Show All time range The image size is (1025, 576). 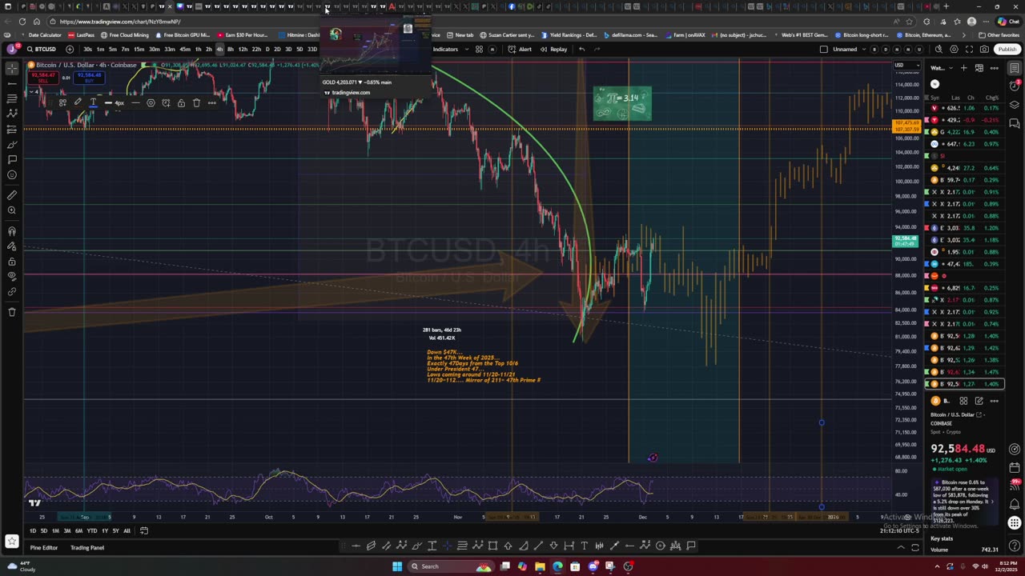coord(127,531)
